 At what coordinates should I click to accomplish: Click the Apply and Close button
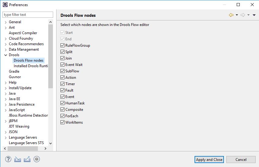click(209, 159)
